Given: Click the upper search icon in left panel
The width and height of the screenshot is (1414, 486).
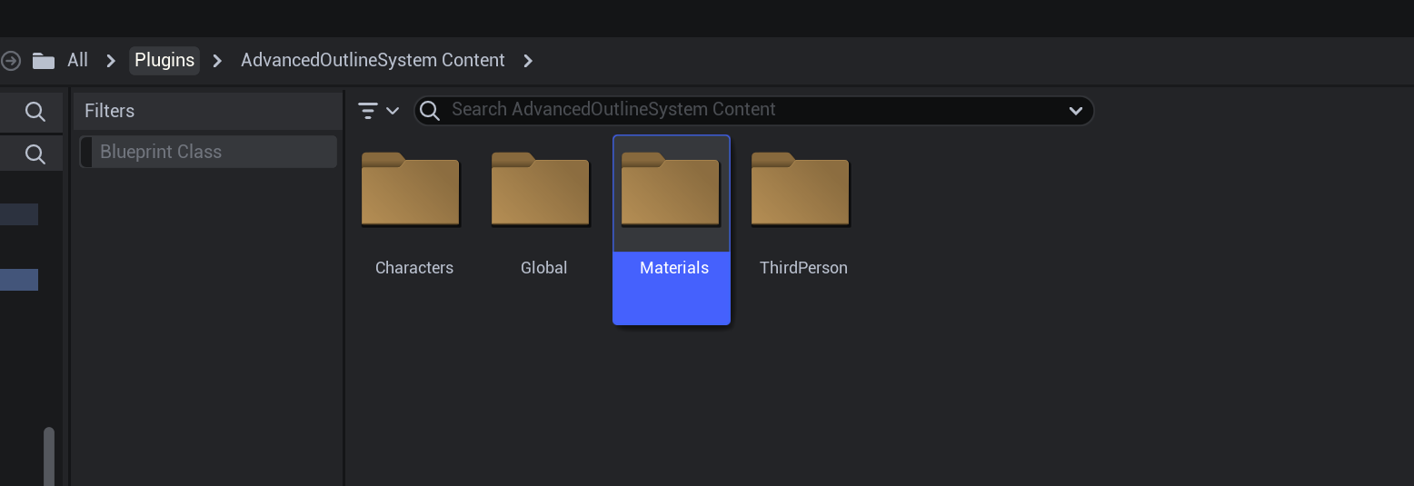Looking at the screenshot, I should [x=35, y=112].
